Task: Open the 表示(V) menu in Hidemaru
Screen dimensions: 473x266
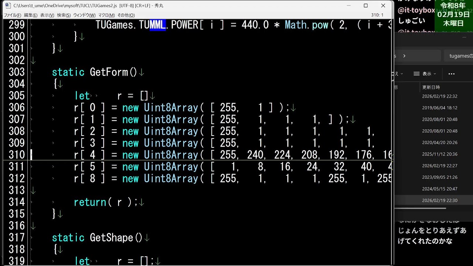Action: [47, 15]
